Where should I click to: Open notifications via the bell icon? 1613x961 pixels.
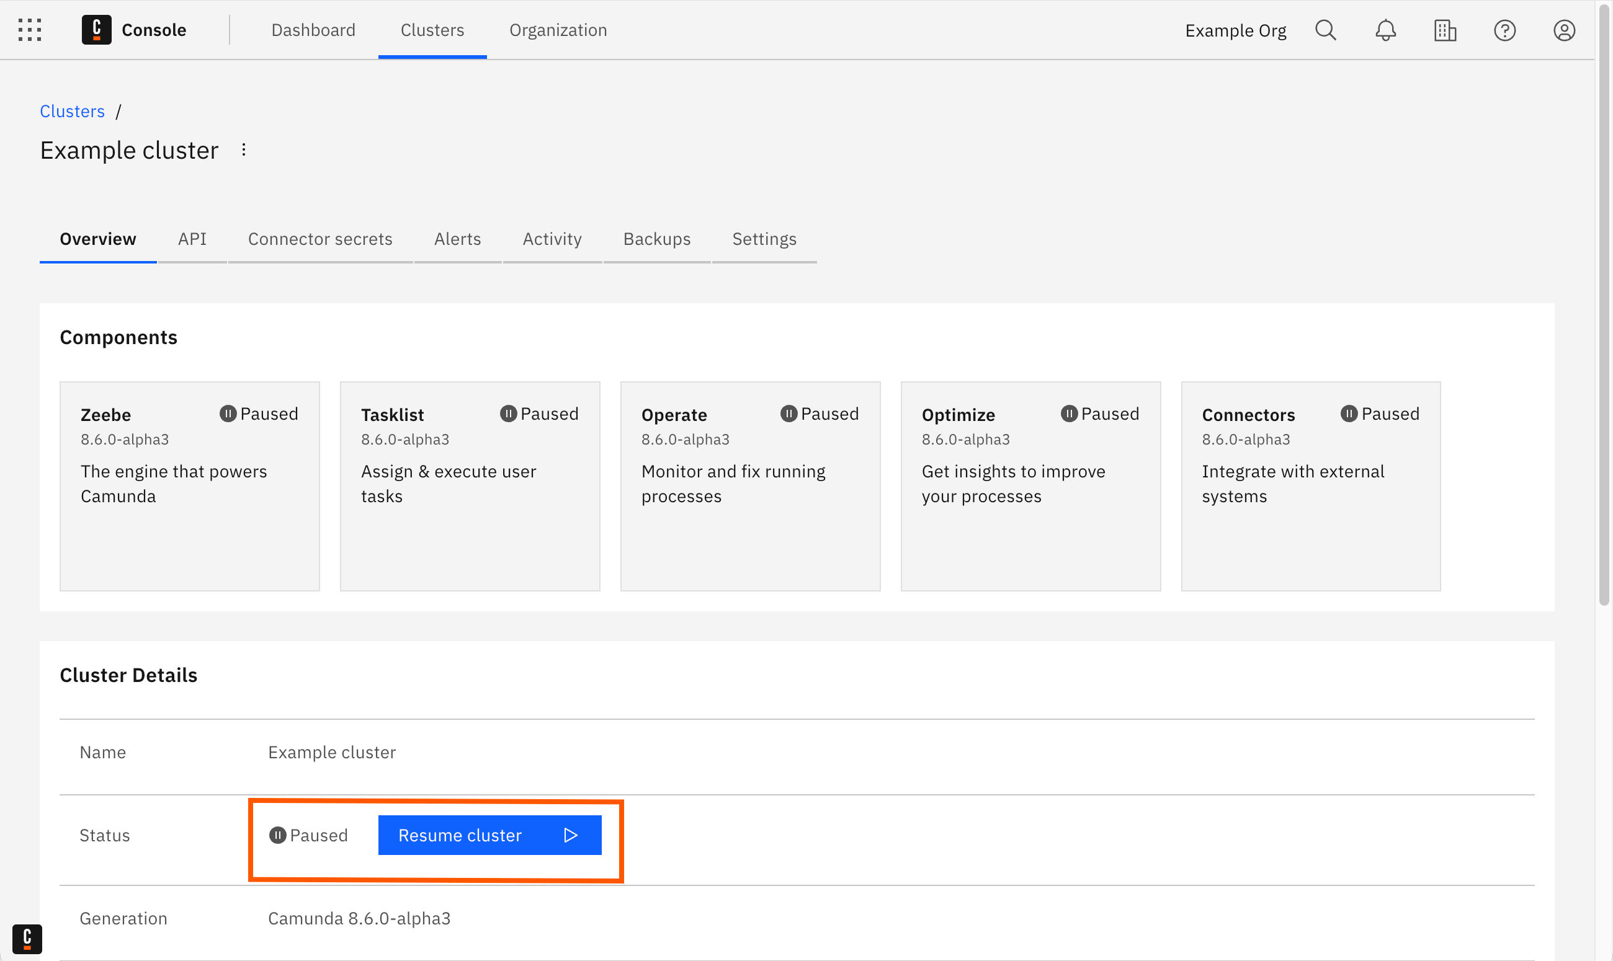(x=1385, y=30)
